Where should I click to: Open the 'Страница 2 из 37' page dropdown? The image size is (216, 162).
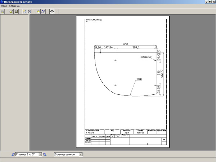[40, 154]
